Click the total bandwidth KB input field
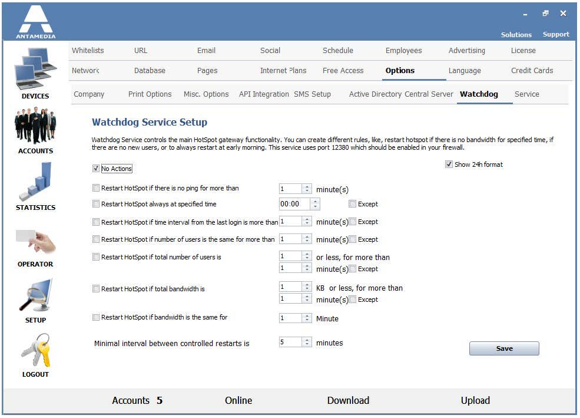 (291, 287)
